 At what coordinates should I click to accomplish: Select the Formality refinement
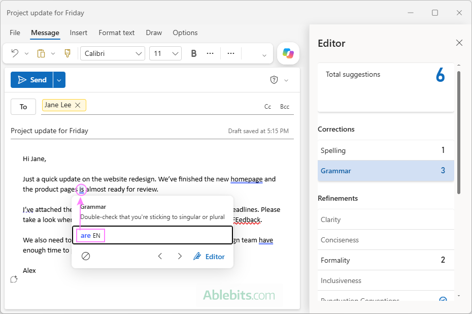[386, 260]
